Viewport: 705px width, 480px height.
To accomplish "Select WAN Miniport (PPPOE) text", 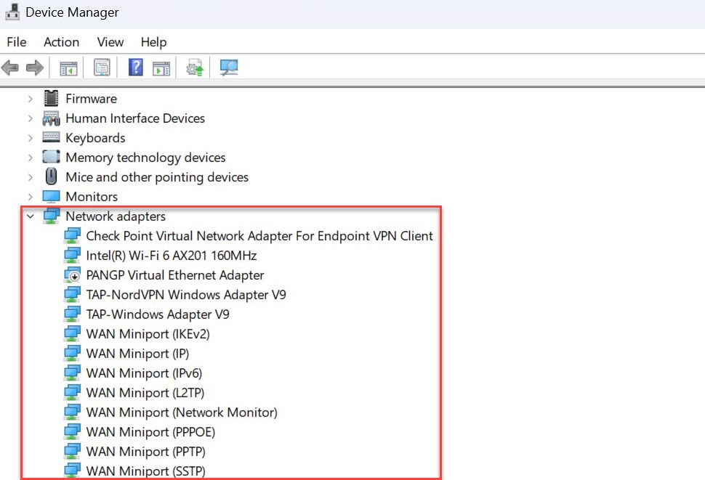I will tap(150, 432).
